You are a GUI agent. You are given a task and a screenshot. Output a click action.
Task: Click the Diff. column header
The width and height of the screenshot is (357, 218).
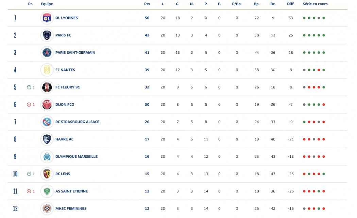click(291, 4)
